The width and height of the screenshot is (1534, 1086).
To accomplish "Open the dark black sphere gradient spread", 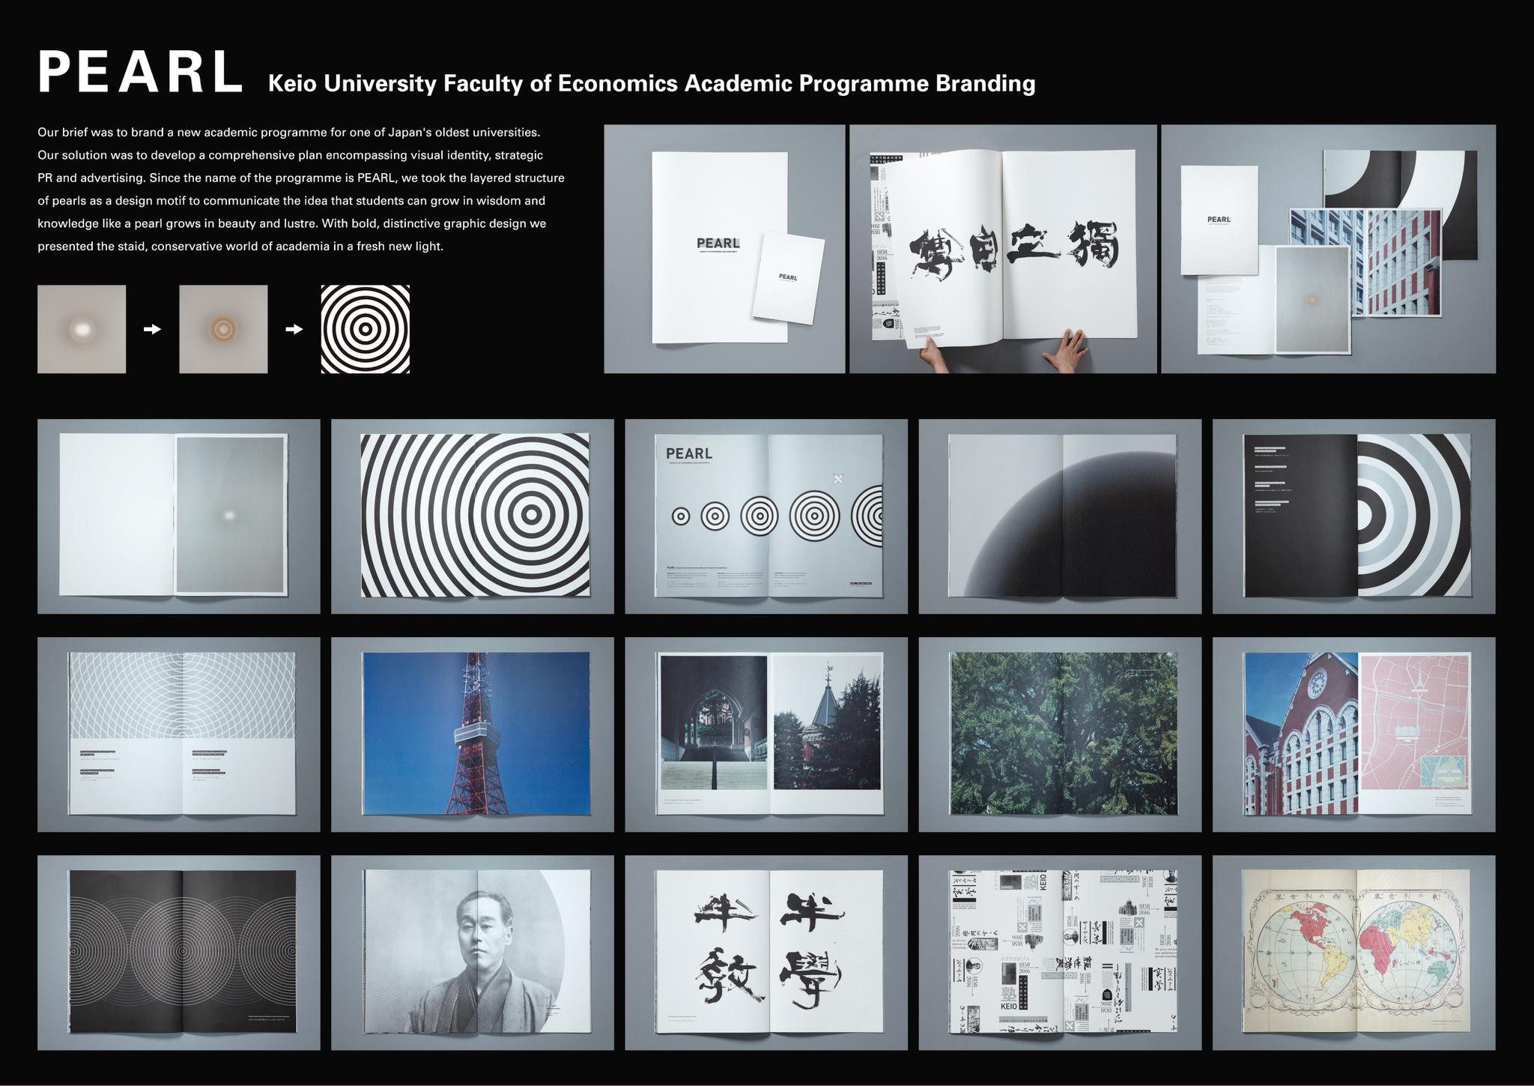I will click(x=1060, y=516).
